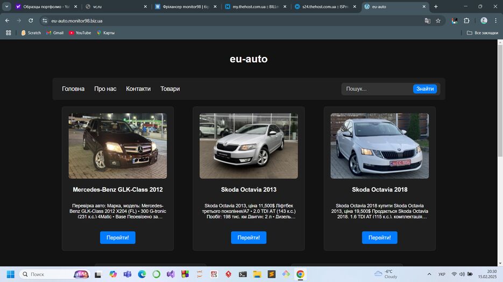This screenshot has width=503, height=282.
Task: Open the Все закладки folder
Action: point(483,33)
